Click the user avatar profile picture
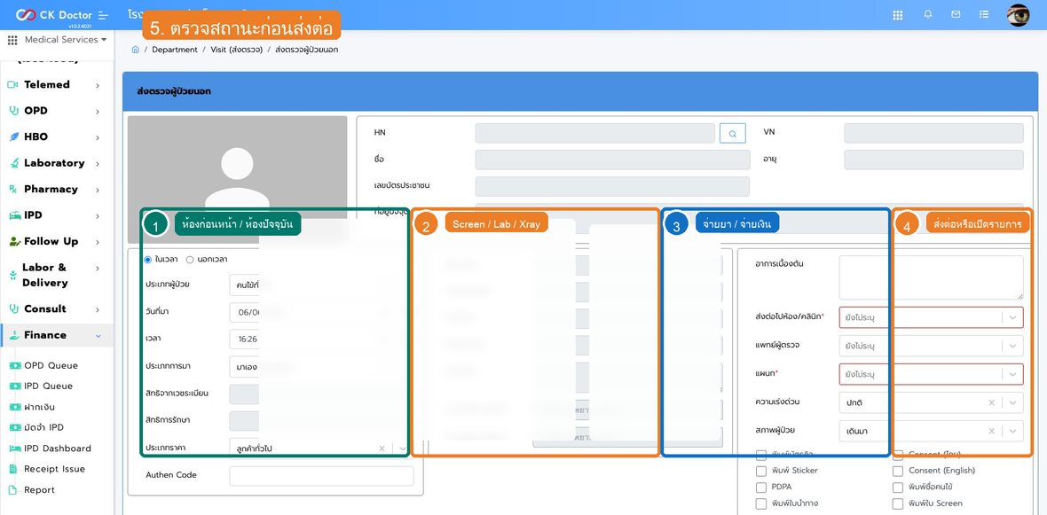The width and height of the screenshot is (1047, 515). coord(1019,15)
